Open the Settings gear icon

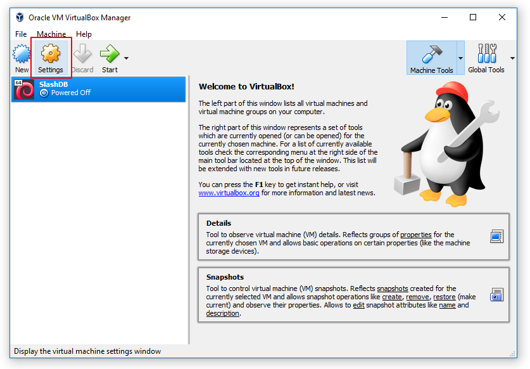coord(51,55)
